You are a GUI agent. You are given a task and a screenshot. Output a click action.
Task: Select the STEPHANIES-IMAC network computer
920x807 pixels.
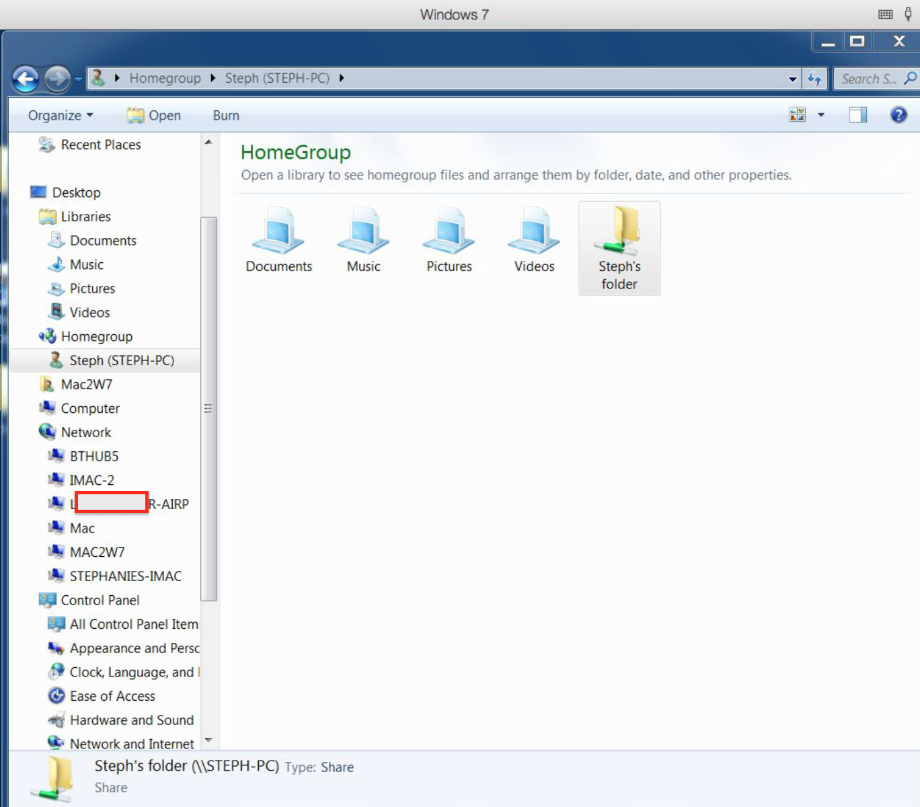pyautogui.click(x=114, y=576)
